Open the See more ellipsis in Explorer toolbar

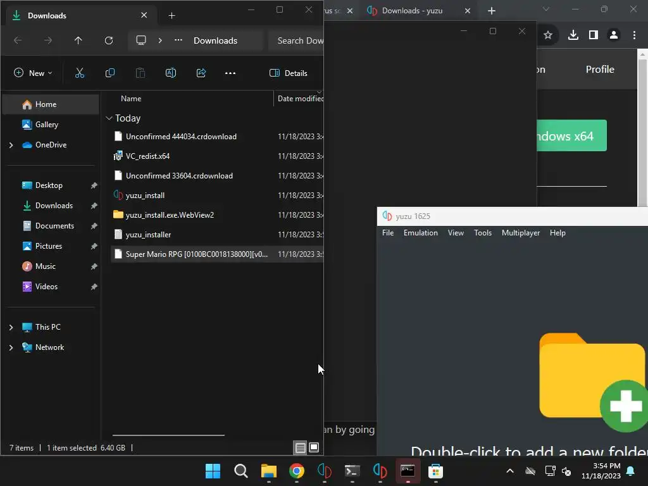pos(230,73)
